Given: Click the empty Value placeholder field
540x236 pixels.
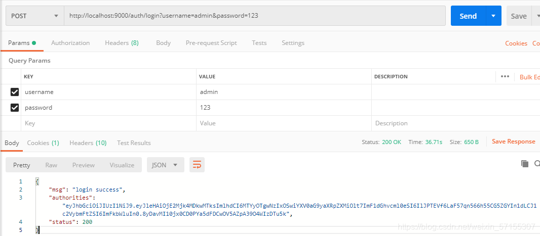Looking at the screenshot, I should pyautogui.click(x=284, y=123).
